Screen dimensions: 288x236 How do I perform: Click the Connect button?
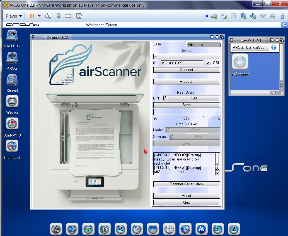pyautogui.click(x=187, y=70)
